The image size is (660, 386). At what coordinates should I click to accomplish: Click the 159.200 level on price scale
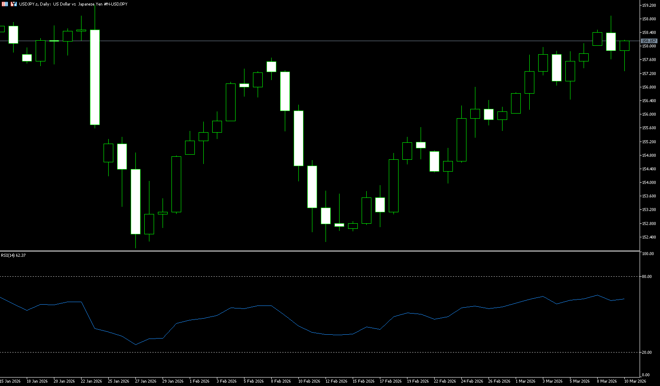(648, 6)
